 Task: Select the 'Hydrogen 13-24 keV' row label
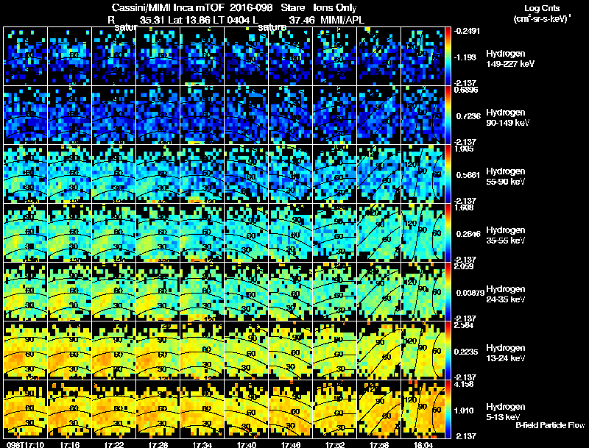coord(506,353)
